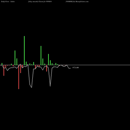Image resolution: width=130 pixels, height=130 pixels.
Task: Click the longest red negative bar
Action: (19, 77)
